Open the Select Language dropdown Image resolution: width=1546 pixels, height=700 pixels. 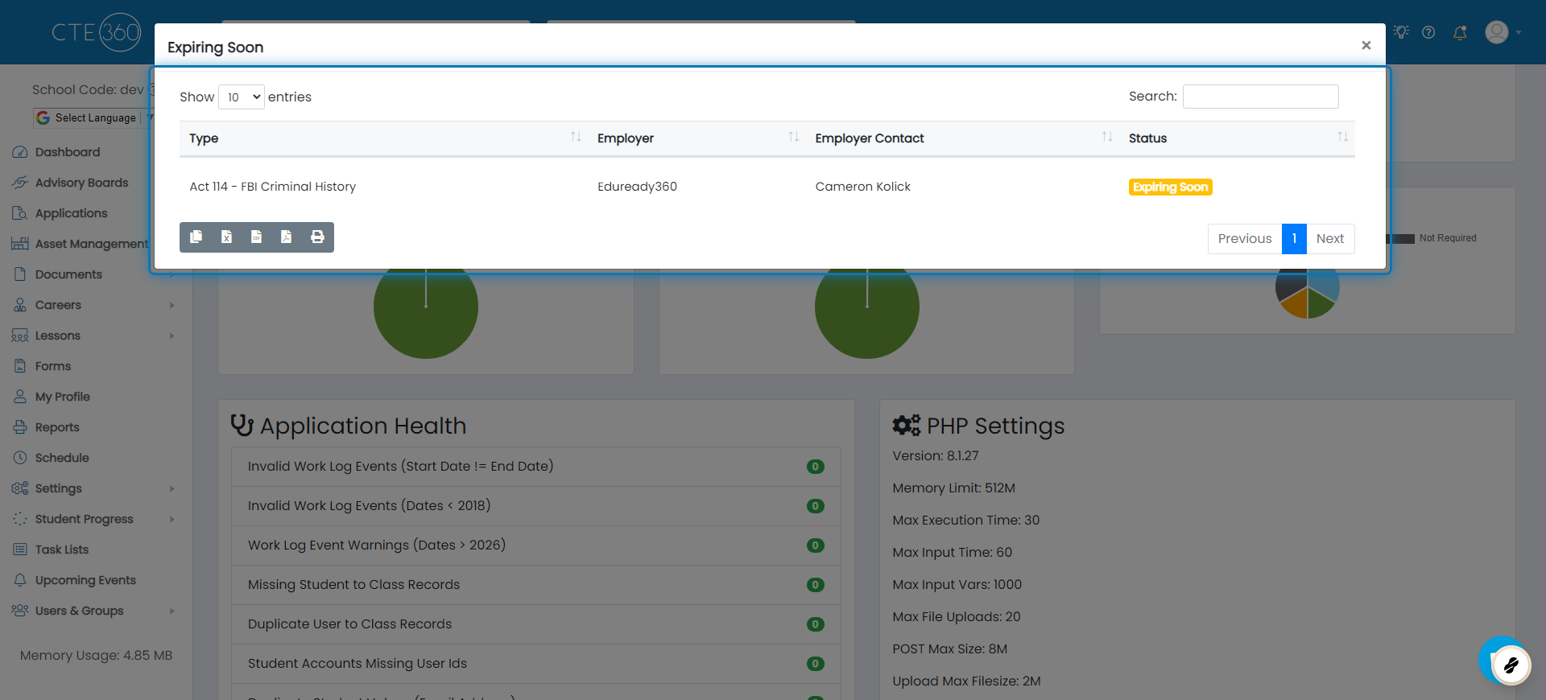[x=93, y=117]
